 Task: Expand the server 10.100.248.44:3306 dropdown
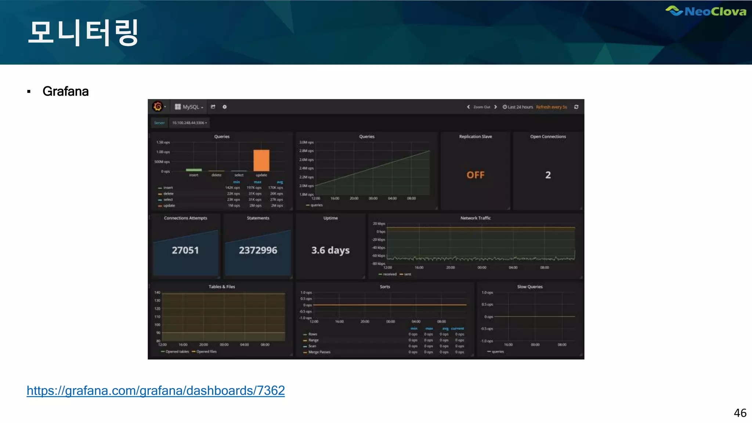click(x=189, y=123)
